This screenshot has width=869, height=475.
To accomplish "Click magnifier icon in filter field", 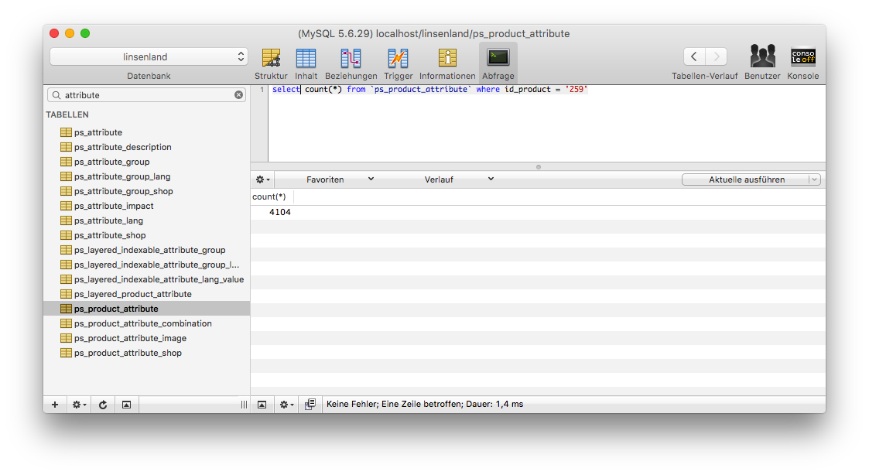I will (x=56, y=95).
